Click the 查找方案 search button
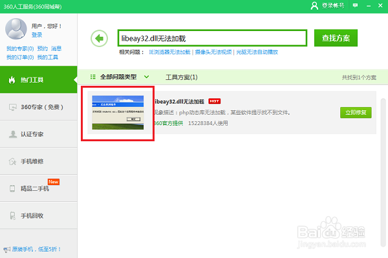Image resolution: width=388 pixels, height=258 pixels. tap(336, 38)
